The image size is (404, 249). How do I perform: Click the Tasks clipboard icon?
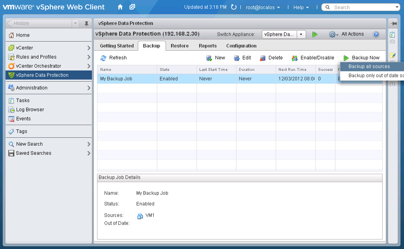(x=11, y=101)
